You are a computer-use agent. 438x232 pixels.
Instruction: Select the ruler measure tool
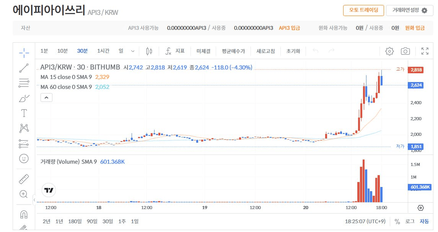[x=24, y=179]
